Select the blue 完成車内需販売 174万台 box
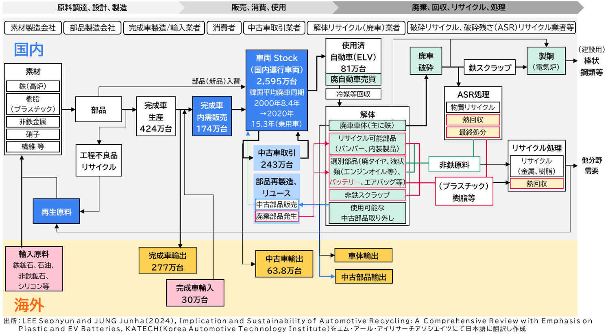 point(212,116)
